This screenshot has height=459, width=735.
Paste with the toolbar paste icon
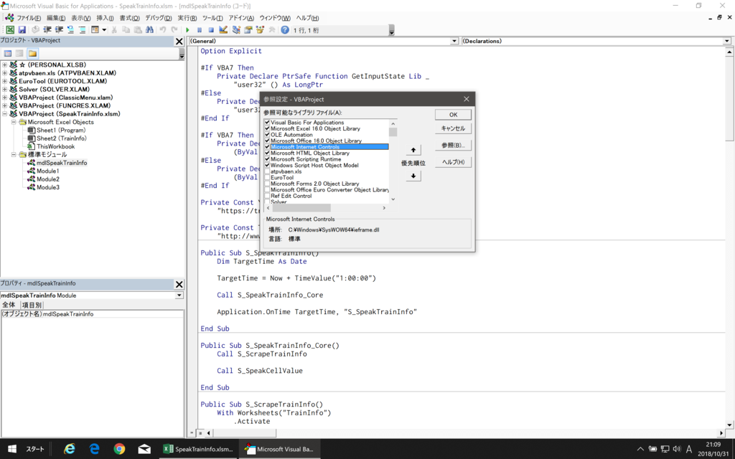pyautogui.click(x=137, y=30)
